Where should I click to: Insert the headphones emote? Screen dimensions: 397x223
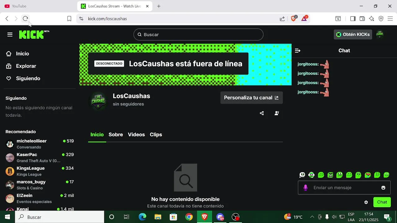[311, 175]
